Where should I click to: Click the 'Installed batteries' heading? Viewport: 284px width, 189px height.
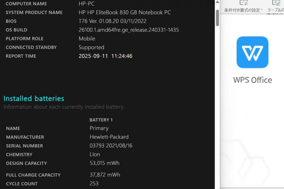tap(34, 98)
